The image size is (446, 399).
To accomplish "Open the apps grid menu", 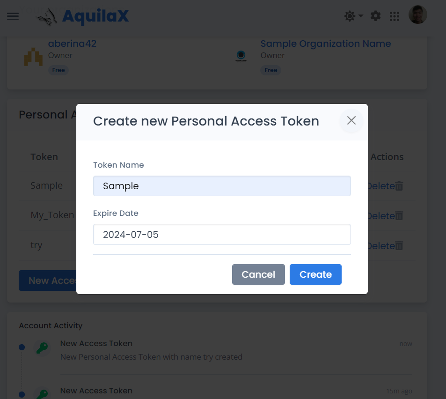I will click(x=395, y=16).
